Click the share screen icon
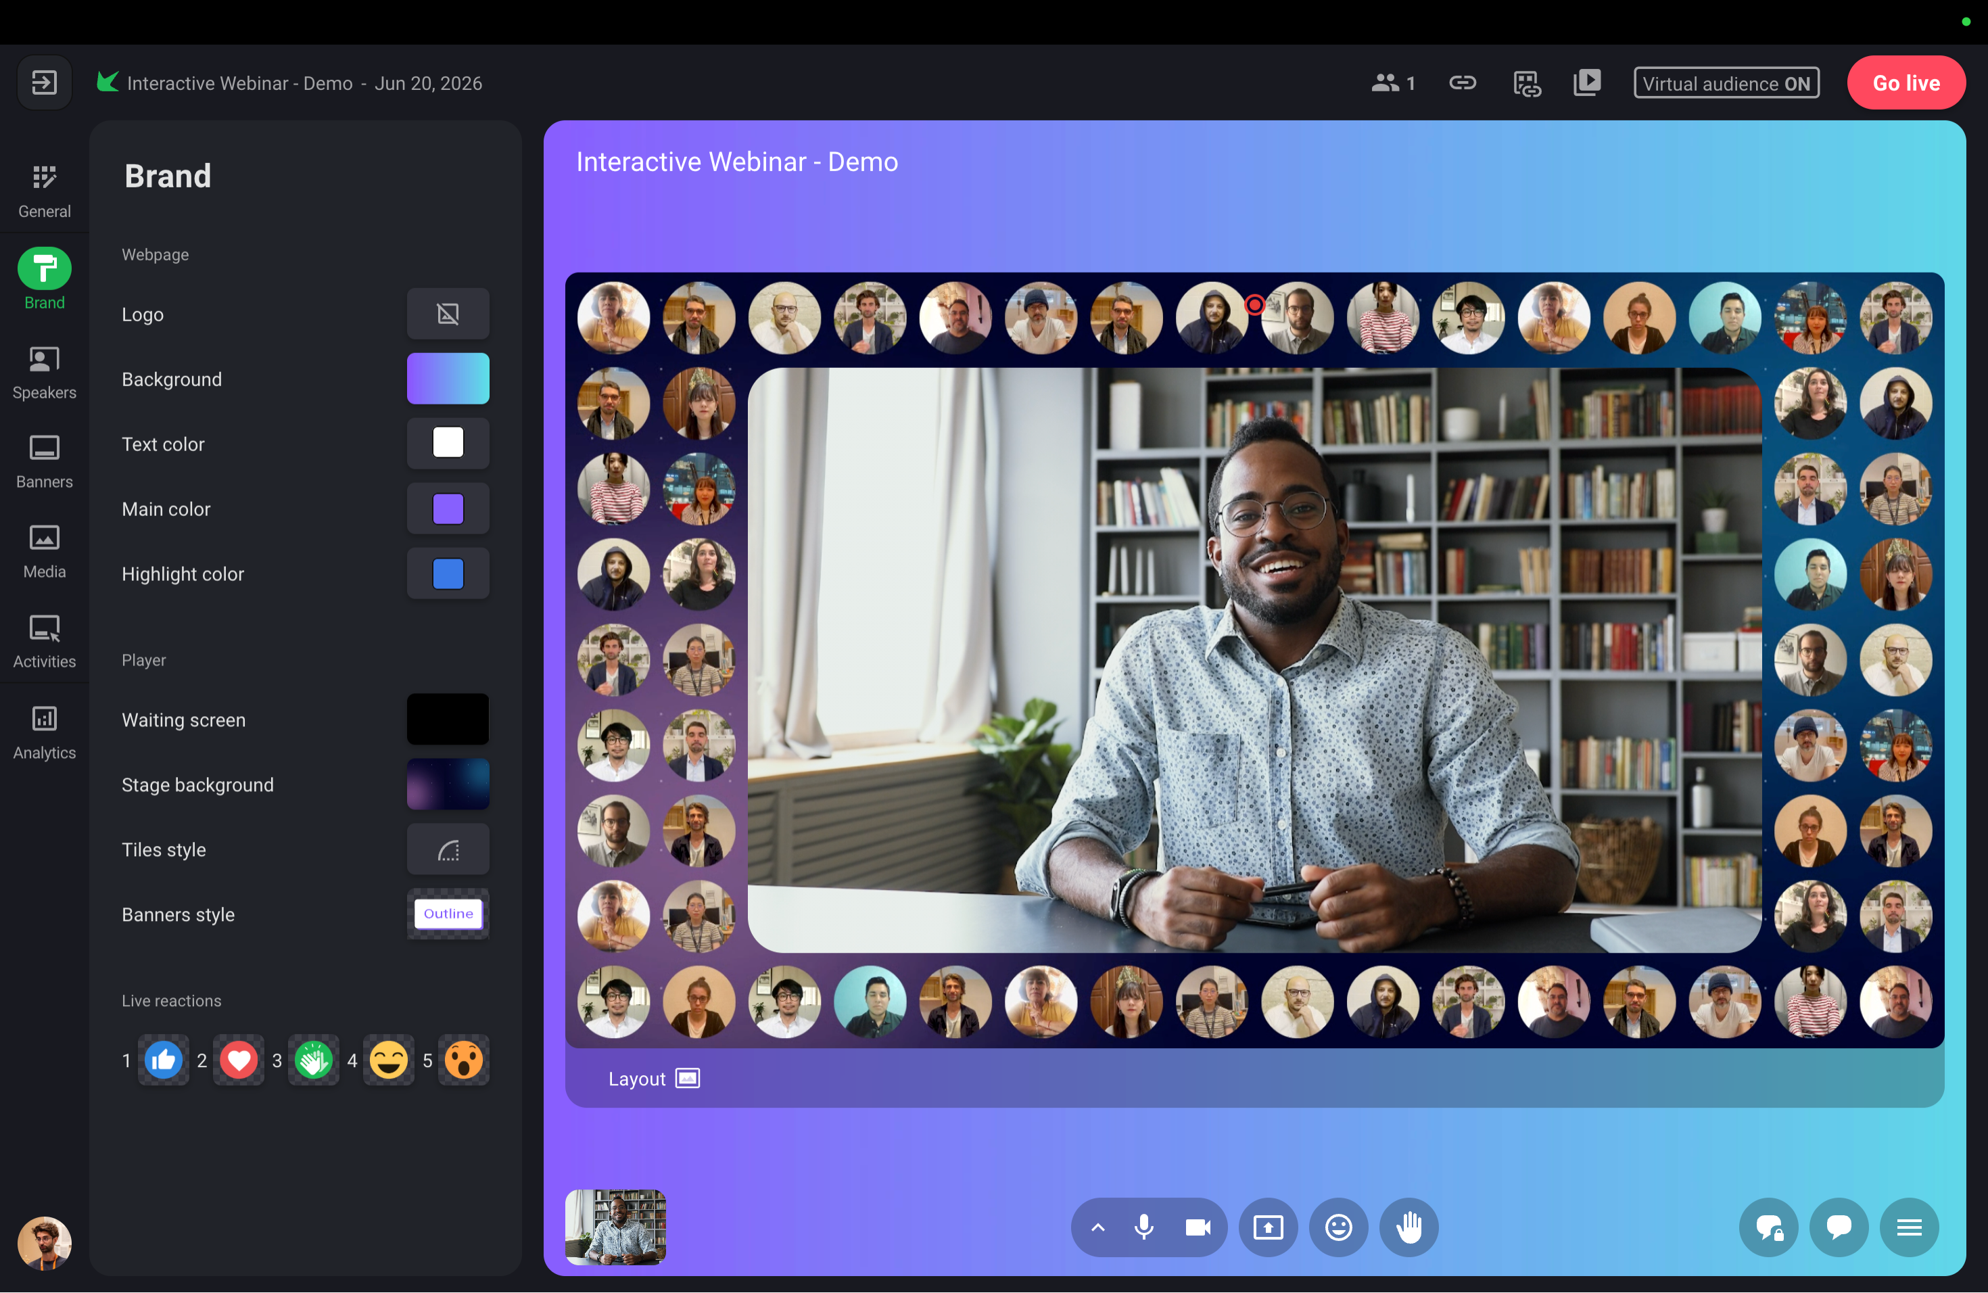 click(1268, 1227)
